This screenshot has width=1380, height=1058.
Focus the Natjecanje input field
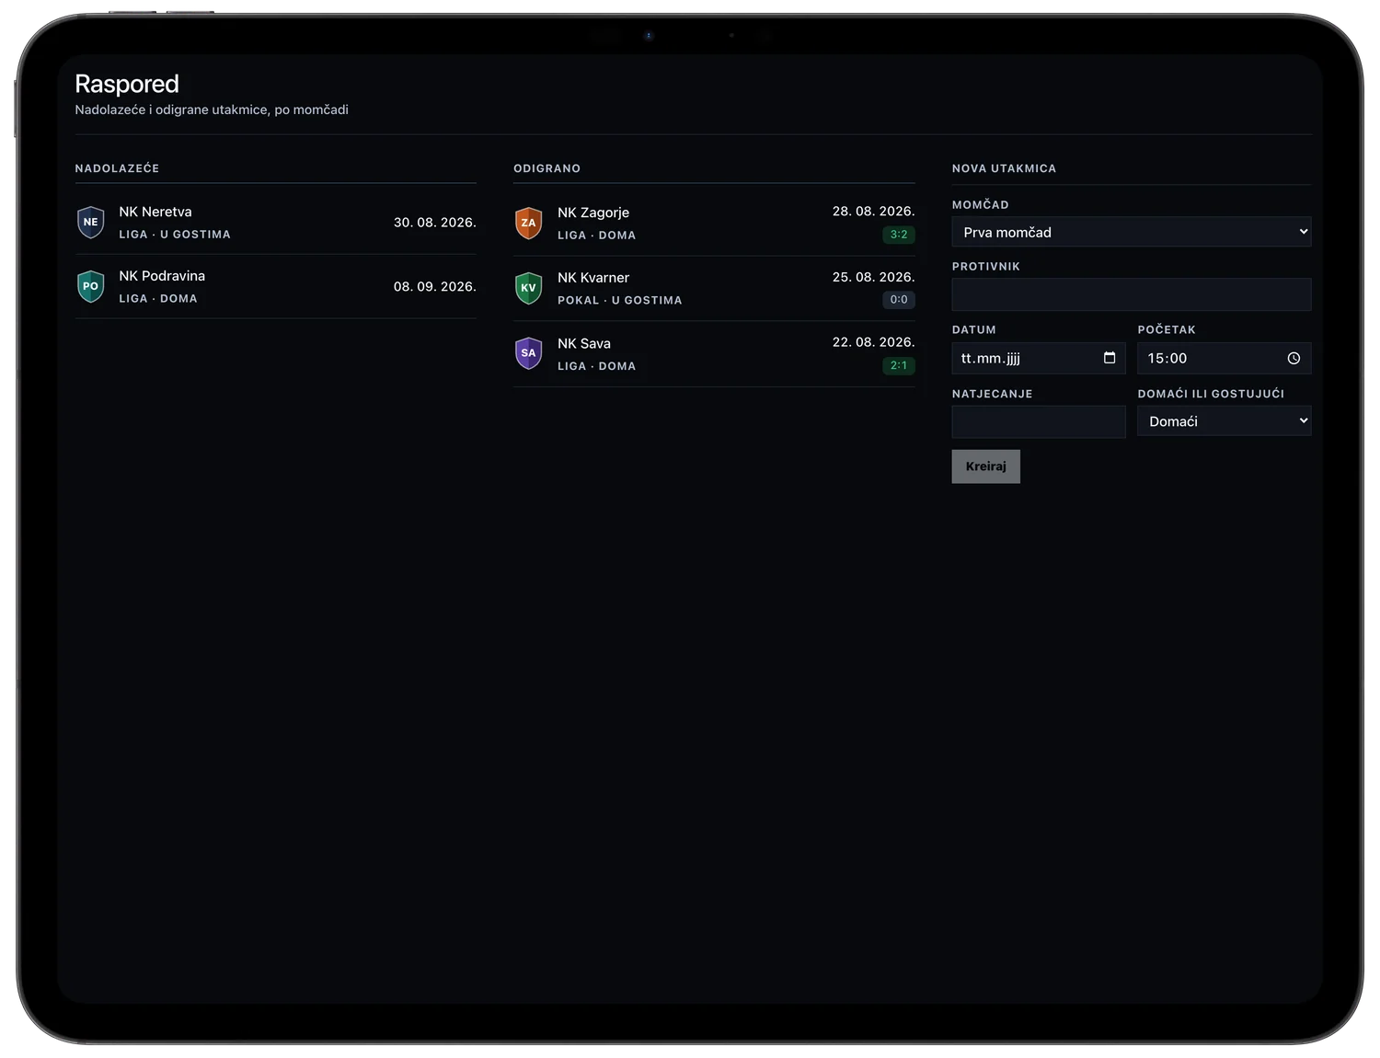[1039, 421]
